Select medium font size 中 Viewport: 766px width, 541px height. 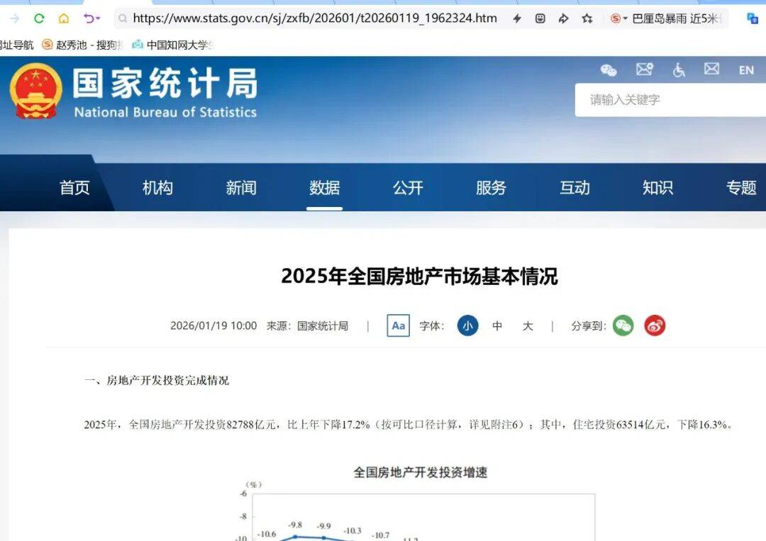tap(497, 325)
